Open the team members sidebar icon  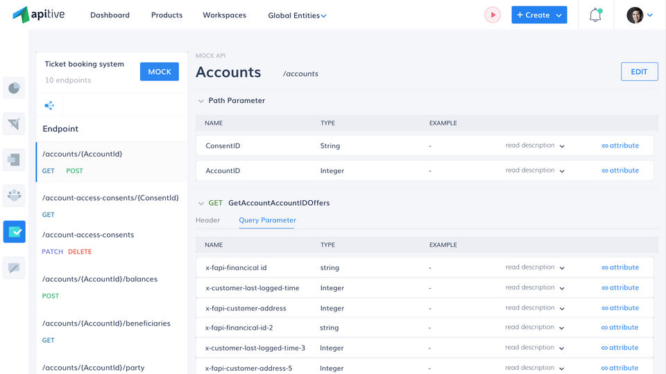[x=14, y=195]
